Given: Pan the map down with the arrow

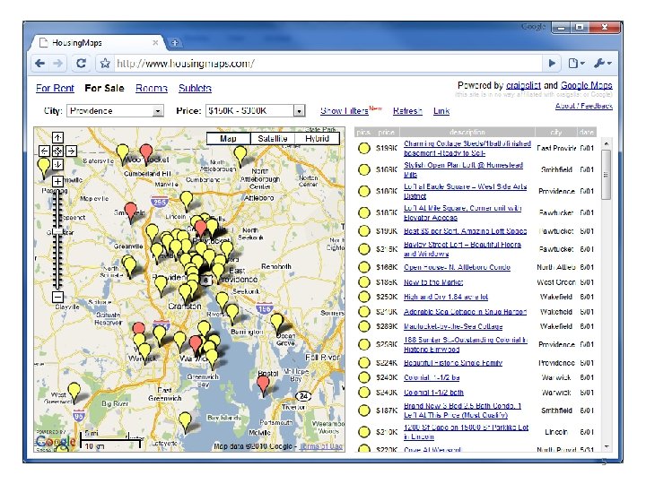Looking at the screenshot, I should pos(57,165).
